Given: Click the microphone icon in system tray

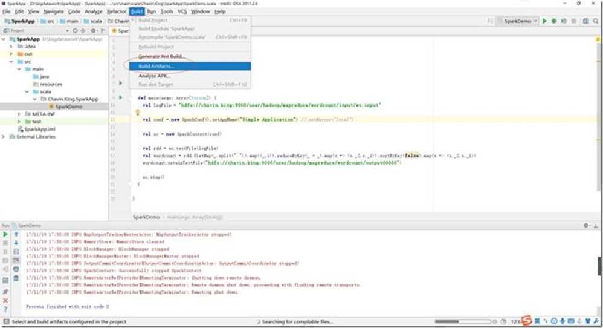Looking at the screenshot, I should point(563,321).
